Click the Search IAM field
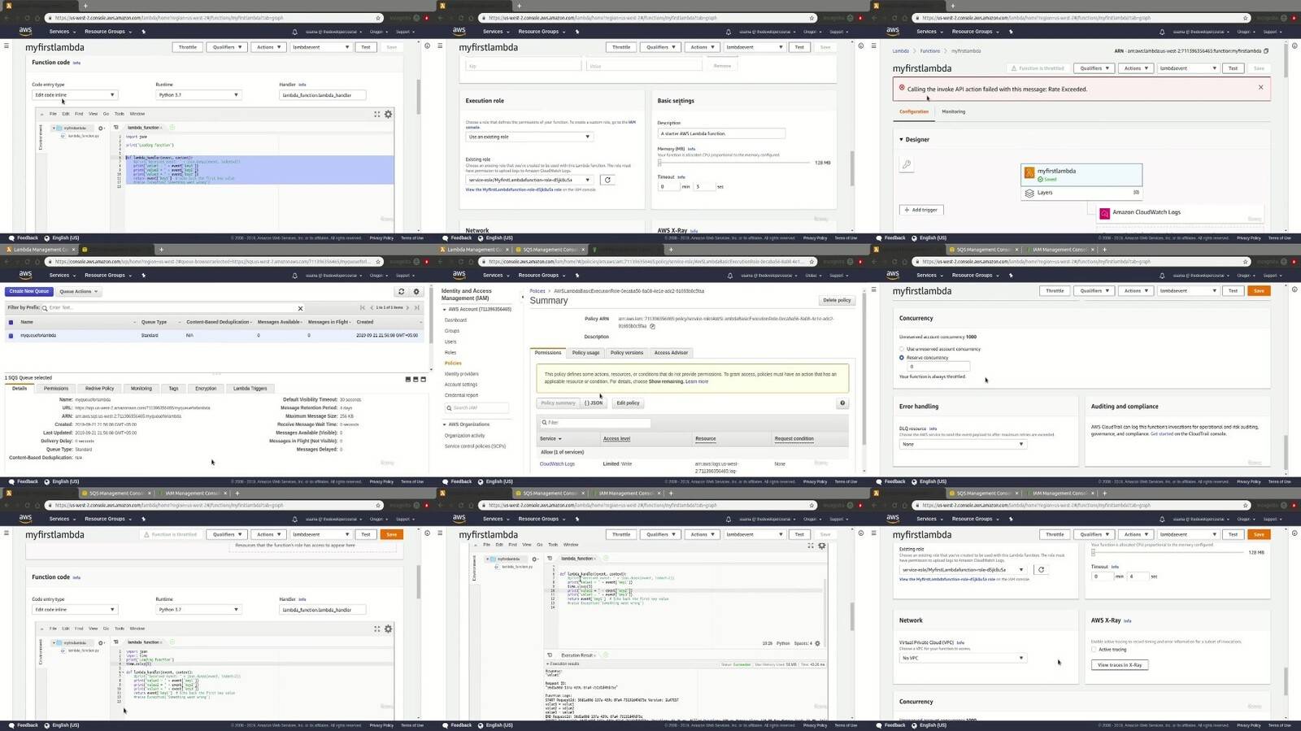 [x=476, y=408]
